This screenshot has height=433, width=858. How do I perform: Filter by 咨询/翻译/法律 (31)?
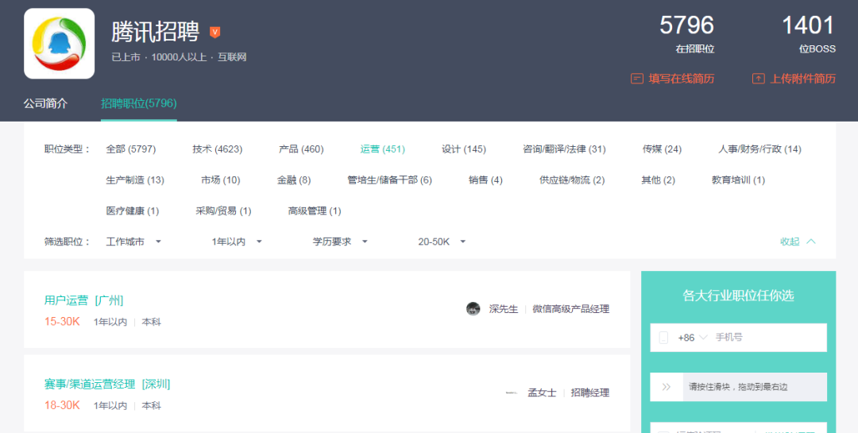pos(564,149)
